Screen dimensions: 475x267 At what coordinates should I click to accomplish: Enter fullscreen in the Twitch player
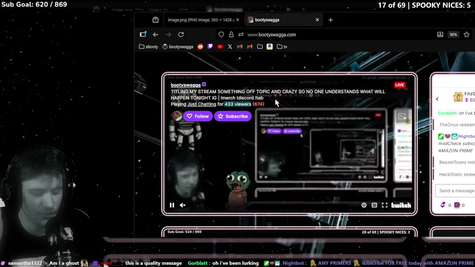384,205
